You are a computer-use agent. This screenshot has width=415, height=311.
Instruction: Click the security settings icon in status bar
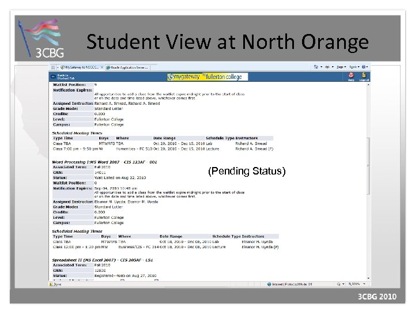[x=338, y=284]
